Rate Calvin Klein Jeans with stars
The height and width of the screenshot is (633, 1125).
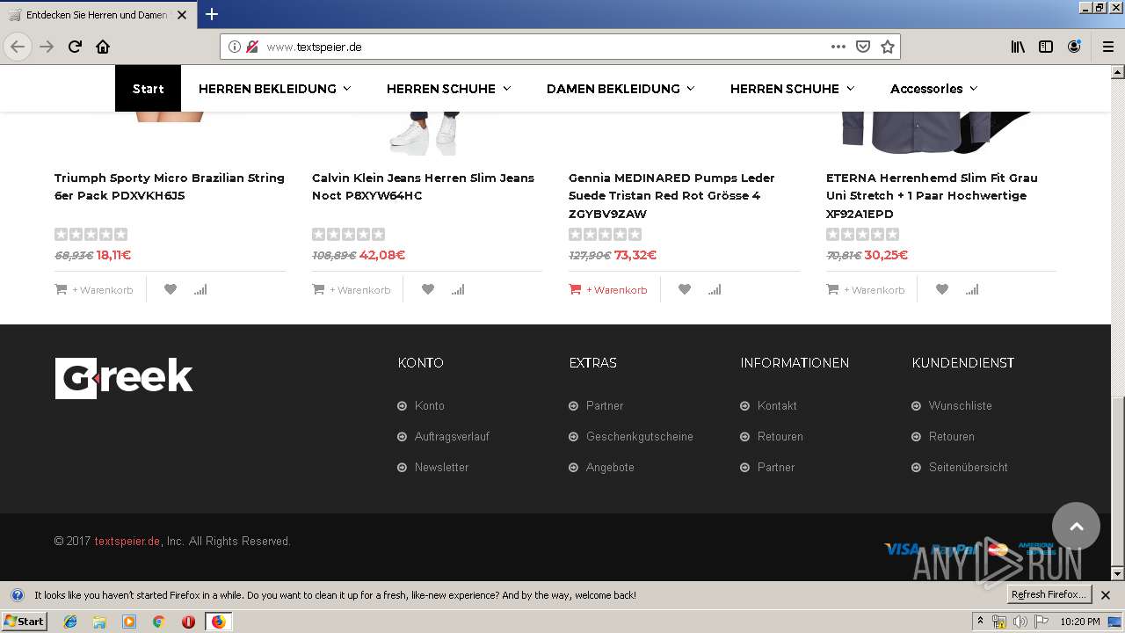(x=348, y=234)
